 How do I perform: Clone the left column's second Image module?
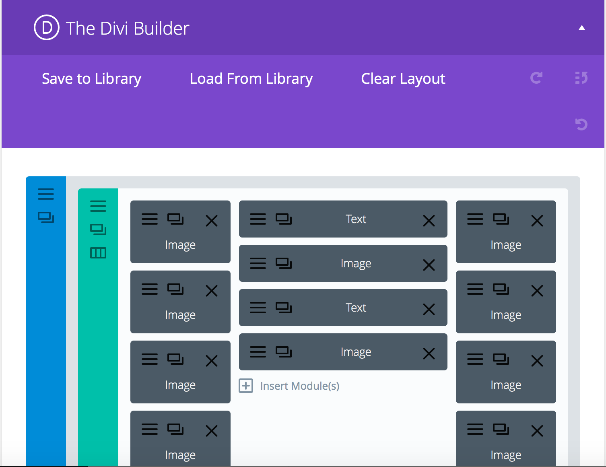(x=175, y=289)
